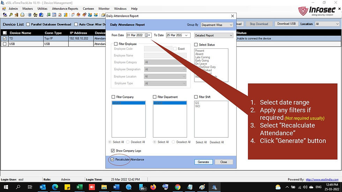Open the Windows menu

tap(120, 9)
